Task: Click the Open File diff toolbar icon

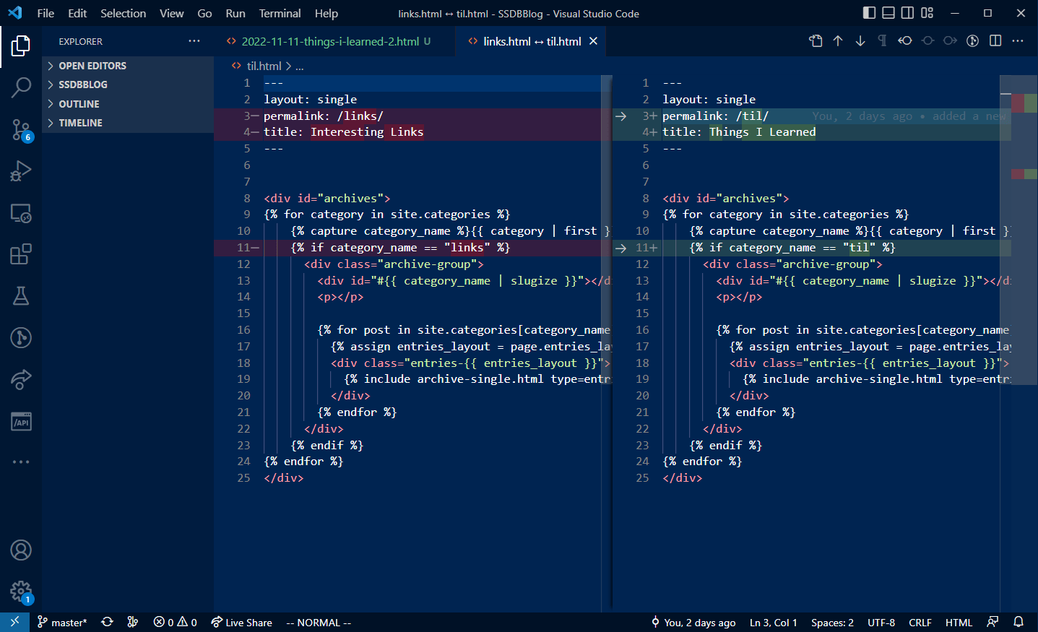Action: (x=816, y=41)
